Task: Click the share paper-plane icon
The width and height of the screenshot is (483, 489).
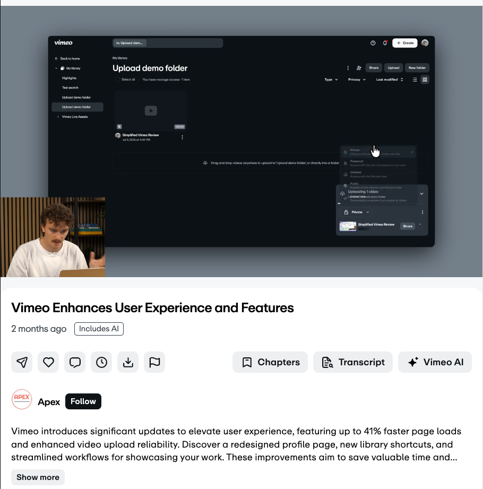Action: pyautogui.click(x=22, y=362)
